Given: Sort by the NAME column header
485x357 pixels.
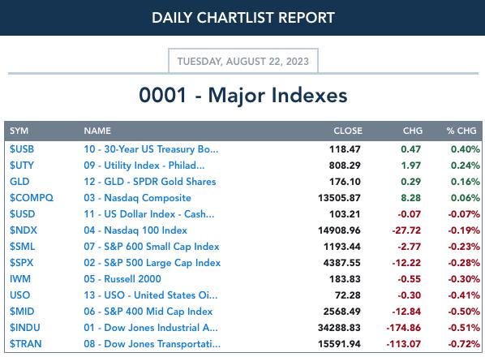Looking at the screenshot, I should tap(97, 131).
